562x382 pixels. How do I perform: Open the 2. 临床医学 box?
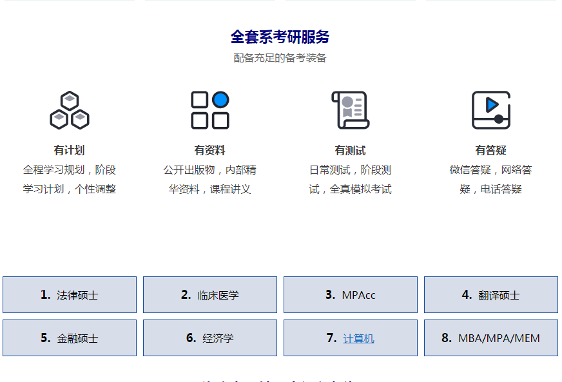(210, 294)
